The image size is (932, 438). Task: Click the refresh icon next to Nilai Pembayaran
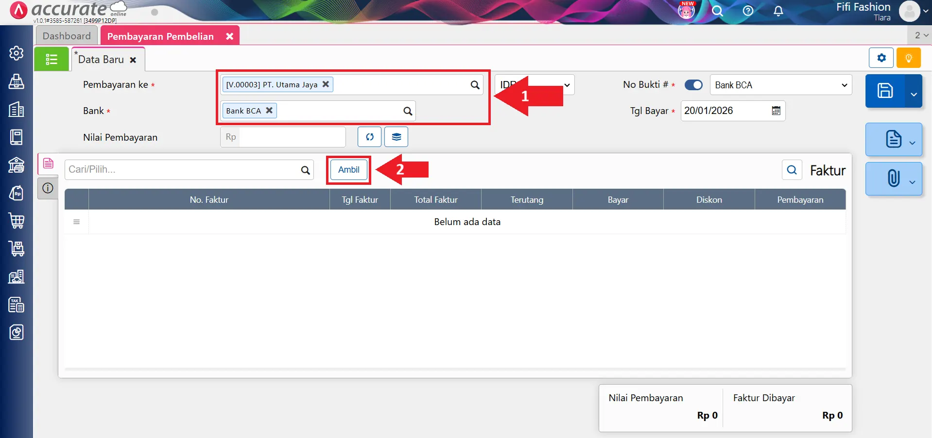[369, 137]
